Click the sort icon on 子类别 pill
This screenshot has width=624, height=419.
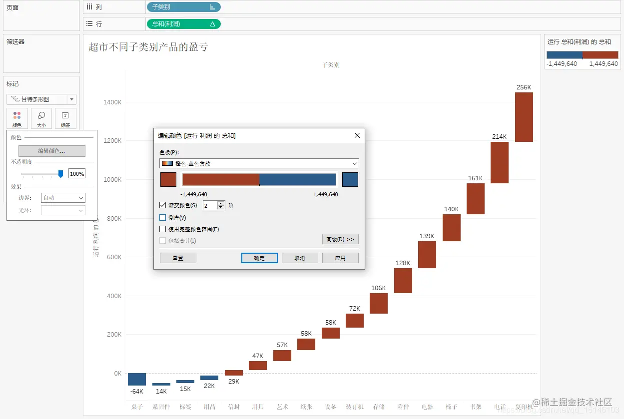[x=212, y=7]
